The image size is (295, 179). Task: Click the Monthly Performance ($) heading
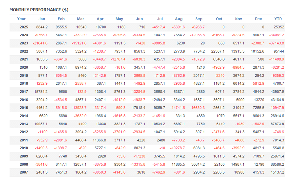(x=39, y=10)
